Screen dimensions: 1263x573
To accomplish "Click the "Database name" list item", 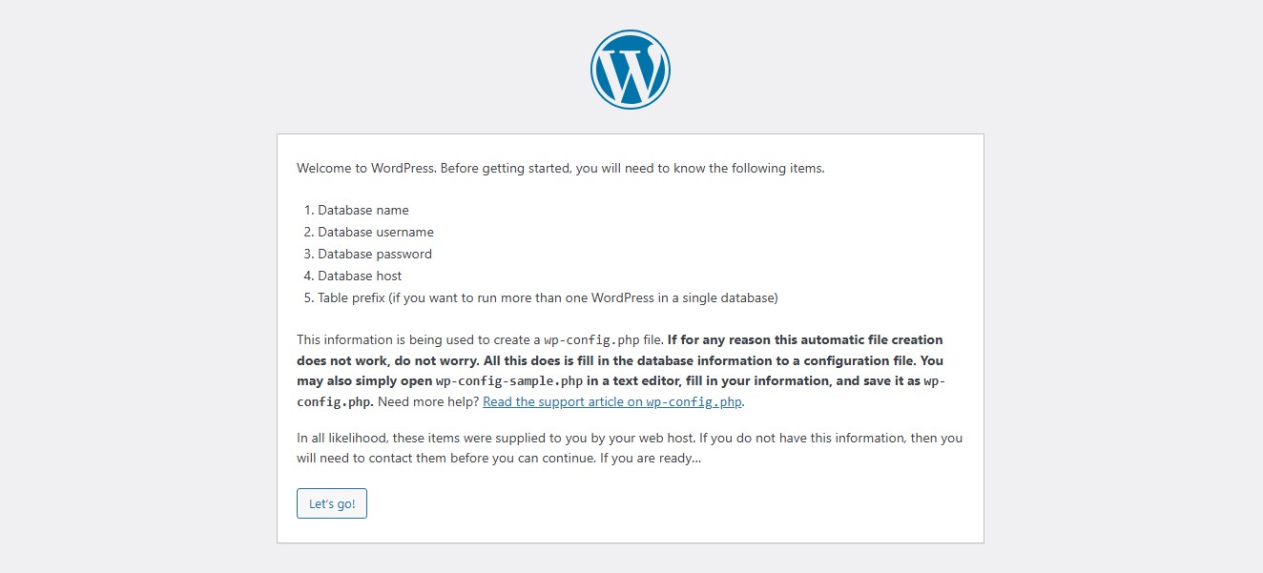I will (x=362, y=210).
